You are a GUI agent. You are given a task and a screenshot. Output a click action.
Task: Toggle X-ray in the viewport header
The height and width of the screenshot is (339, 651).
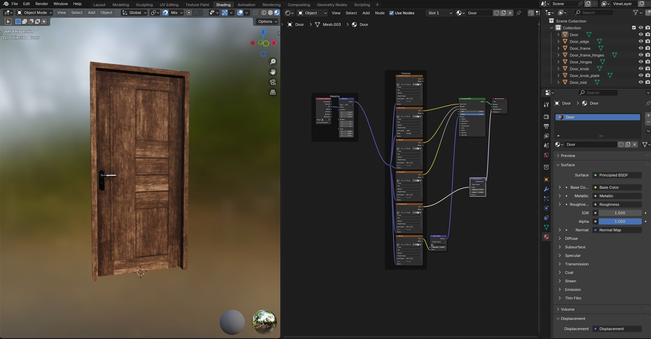(255, 13)
